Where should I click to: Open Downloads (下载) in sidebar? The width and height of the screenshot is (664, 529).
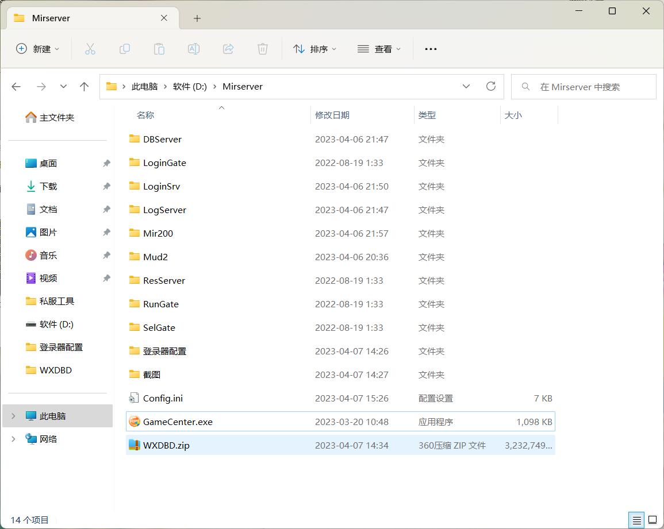tap(41, 186)
